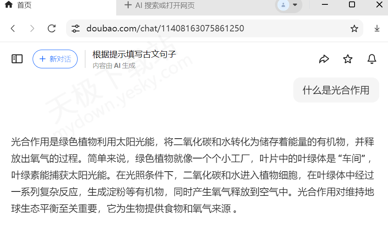Bookmark this page with the address bar star
Viewport: 388px width, 230px height.
pyautogui.click(x=354, y=29)
